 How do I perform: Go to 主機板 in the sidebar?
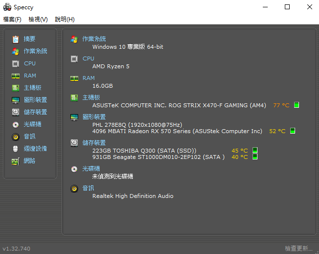point(33,88)
